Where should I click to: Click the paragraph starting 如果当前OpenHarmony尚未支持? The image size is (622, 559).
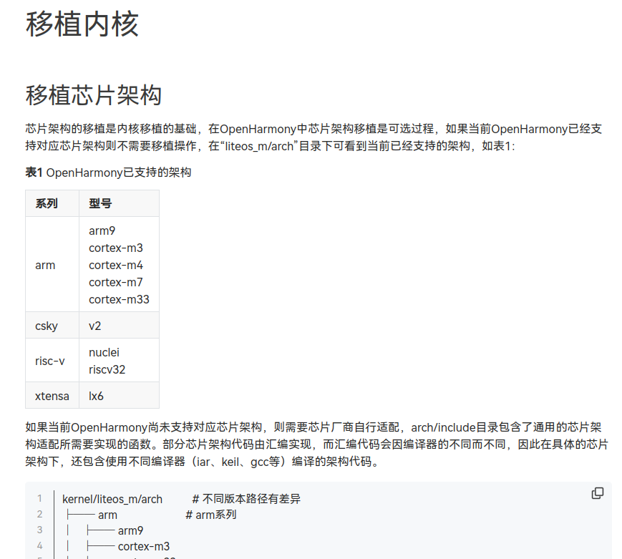click(x=316, y=444)
